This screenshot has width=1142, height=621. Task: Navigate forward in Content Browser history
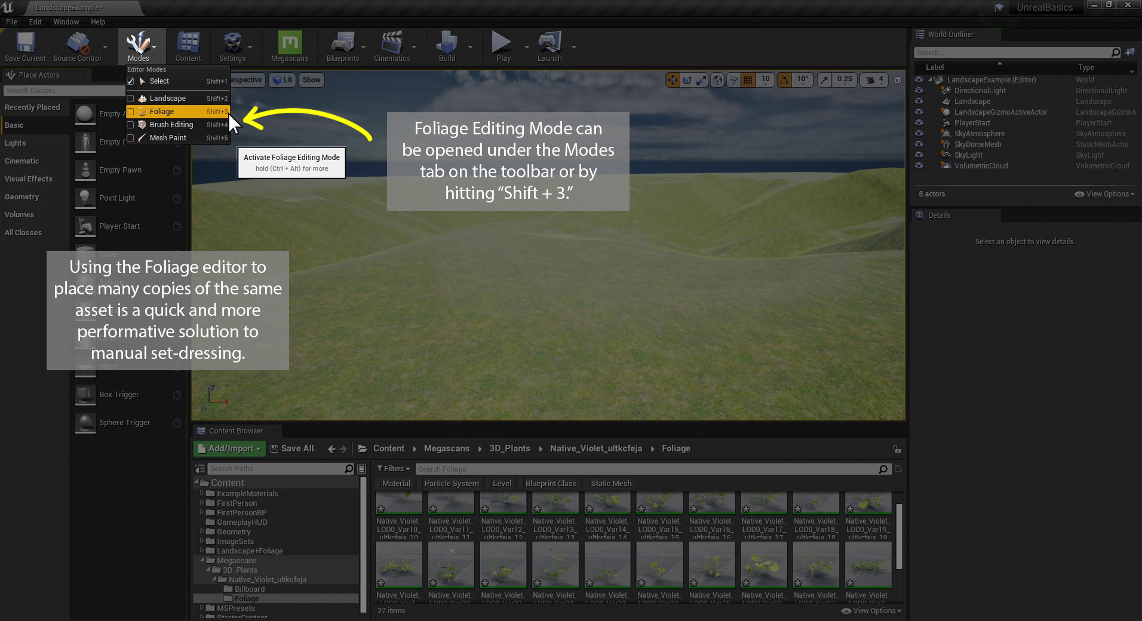(x=343, y=449)
